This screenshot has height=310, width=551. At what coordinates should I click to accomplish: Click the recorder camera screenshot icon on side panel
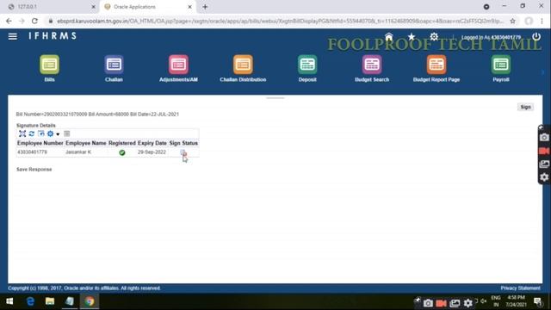point(544,138)
